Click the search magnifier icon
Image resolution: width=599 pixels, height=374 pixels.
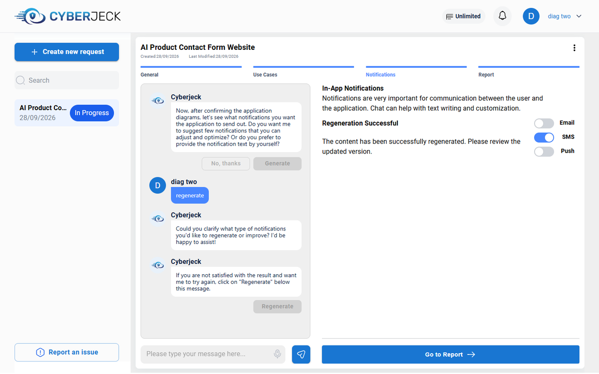[x=20, y=80]
